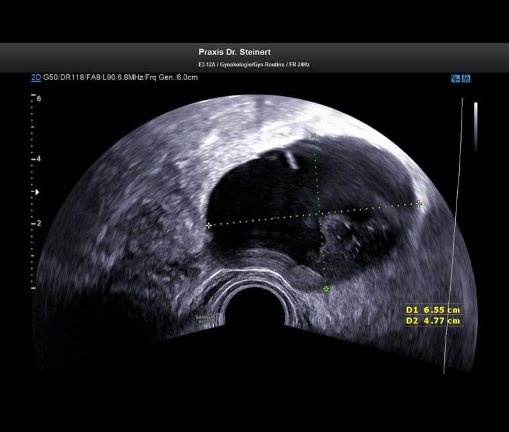Click the second blue status icon top right

pos(465,78)
